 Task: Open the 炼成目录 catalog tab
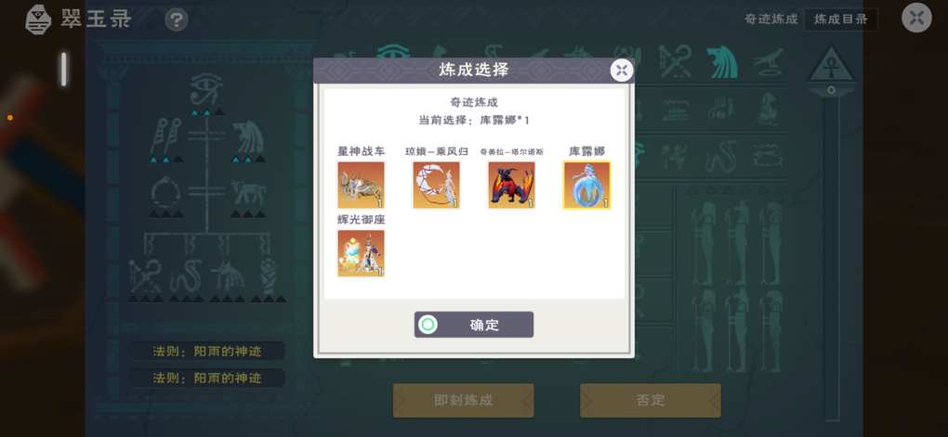pos(841,19)
